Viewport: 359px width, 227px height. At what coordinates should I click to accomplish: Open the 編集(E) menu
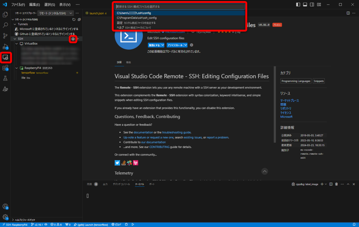(35, 4)
